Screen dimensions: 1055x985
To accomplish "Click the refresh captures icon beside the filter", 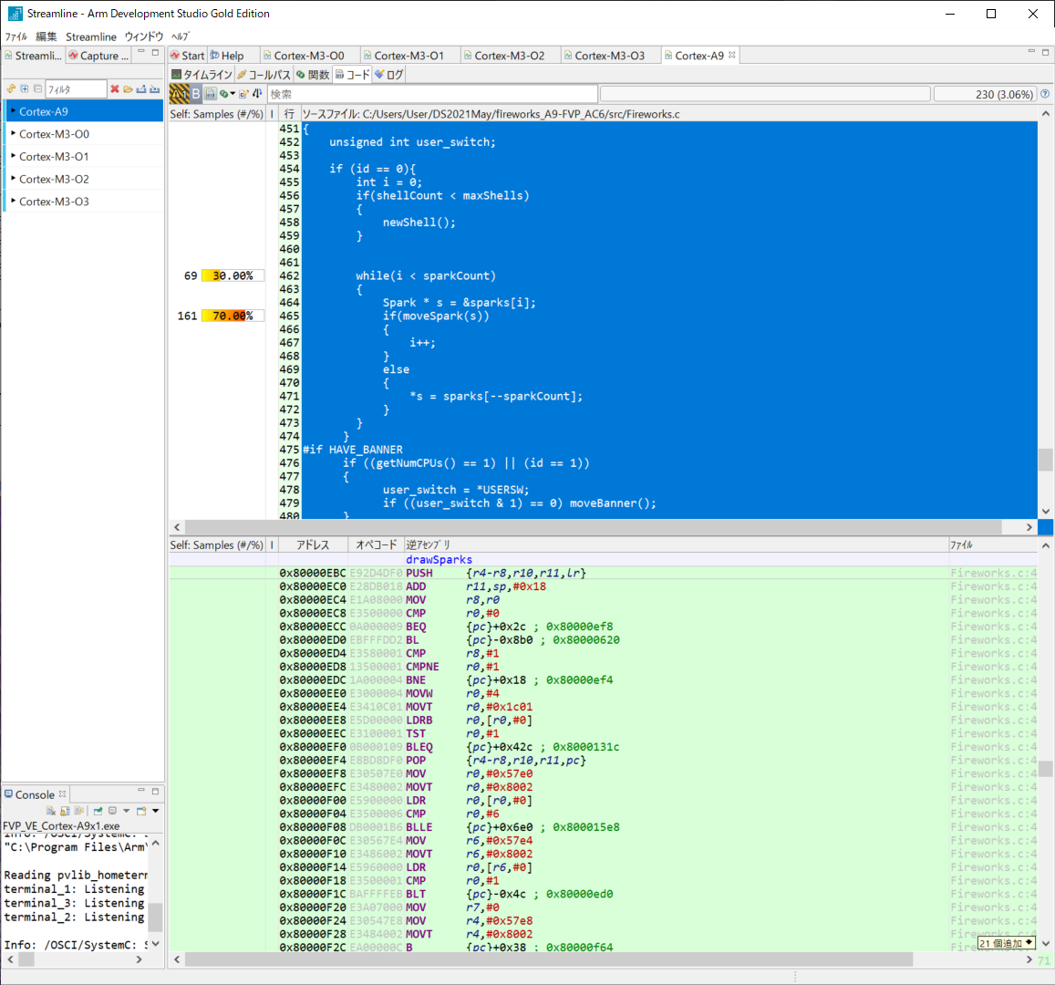I will 11,88.
